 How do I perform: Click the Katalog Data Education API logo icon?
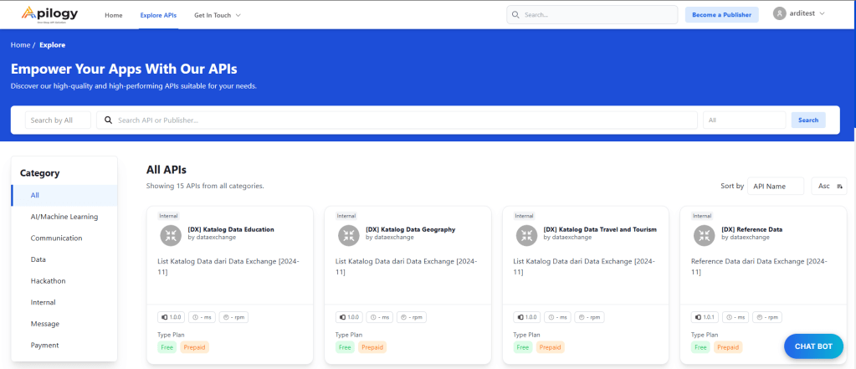tap(172, 236)
